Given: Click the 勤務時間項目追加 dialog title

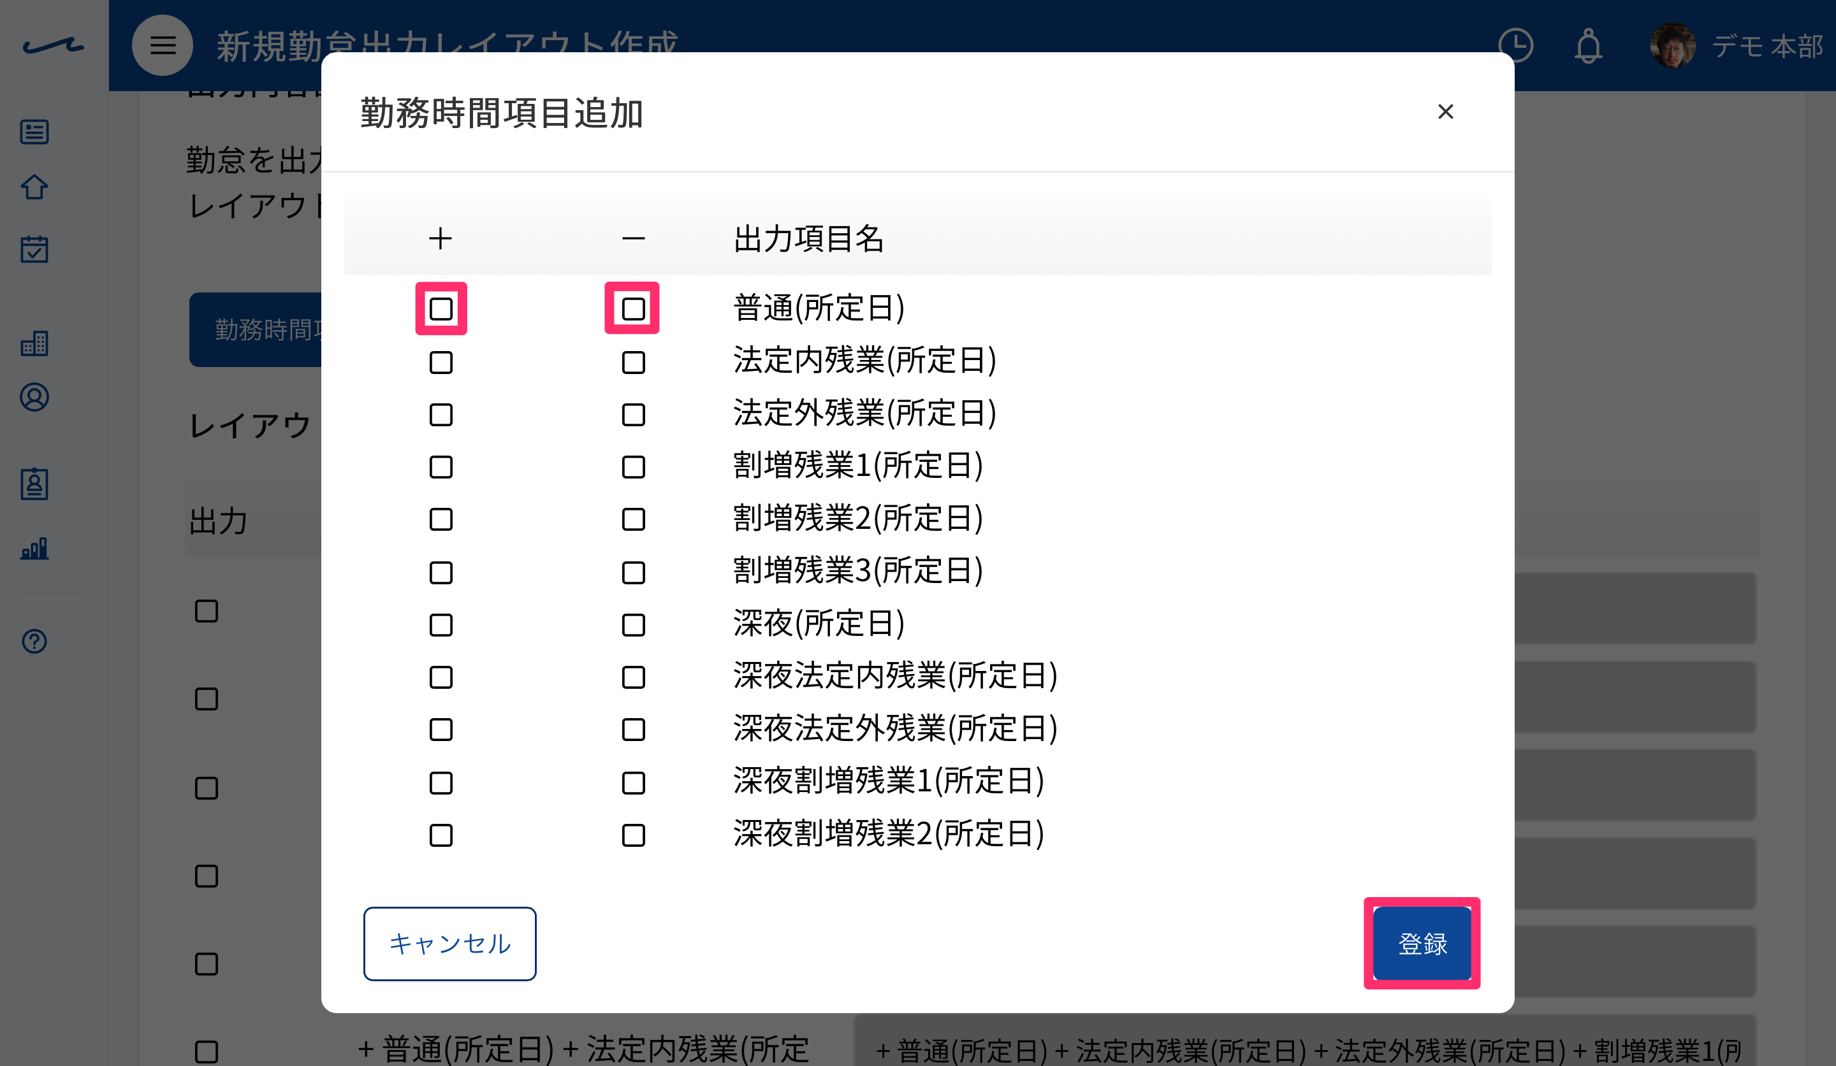Looking at the screenshot, I should coord(501,113).
